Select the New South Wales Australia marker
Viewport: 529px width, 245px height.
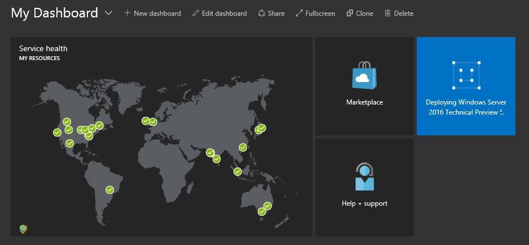pyautogui.click(x=267, y=206)
